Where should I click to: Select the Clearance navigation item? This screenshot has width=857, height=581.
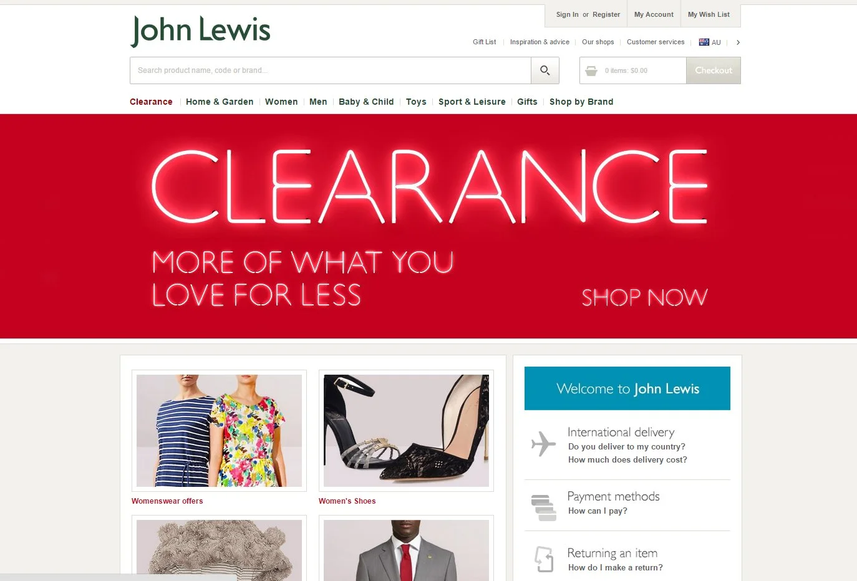click(151, 102)
